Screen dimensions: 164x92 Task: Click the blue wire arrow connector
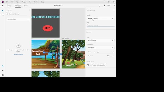(61, 54)
